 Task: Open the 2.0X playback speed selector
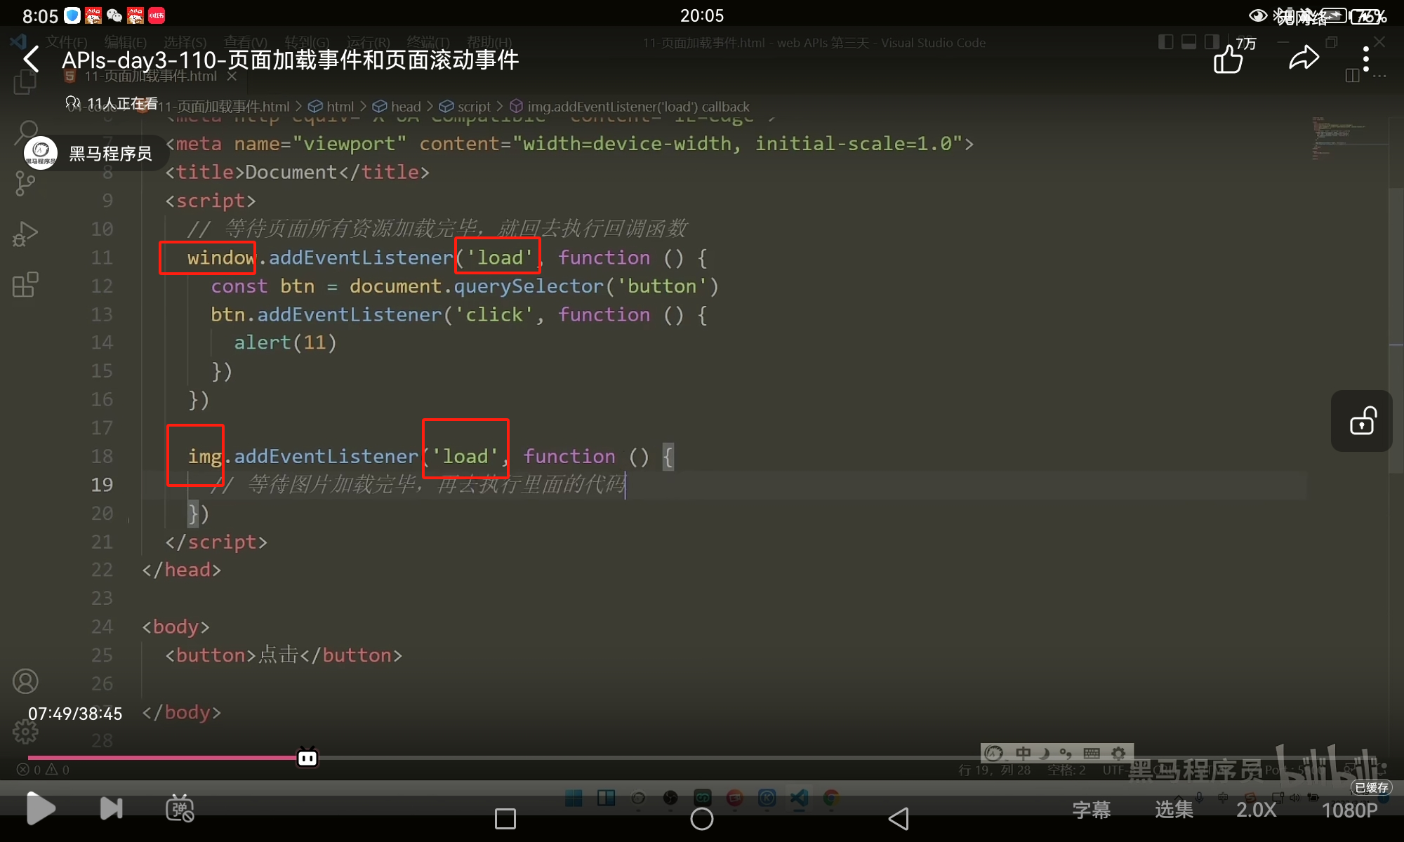(1257, 810)
